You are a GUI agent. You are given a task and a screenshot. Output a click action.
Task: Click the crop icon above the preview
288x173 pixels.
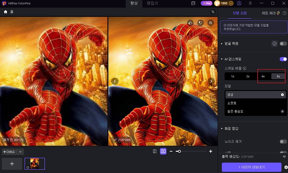coord(213,12)
